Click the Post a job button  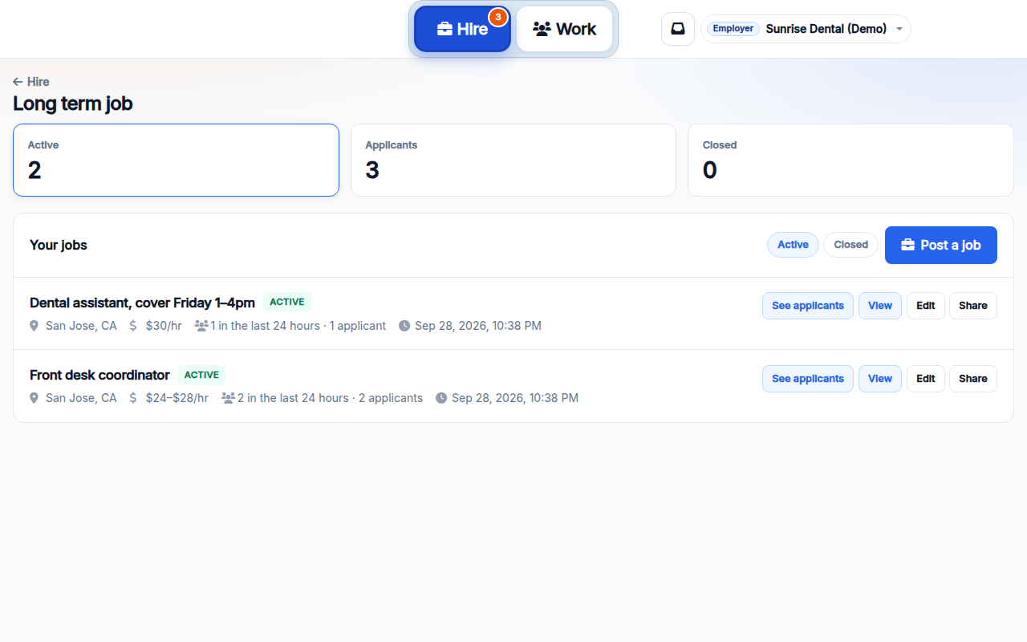(940, 245)
